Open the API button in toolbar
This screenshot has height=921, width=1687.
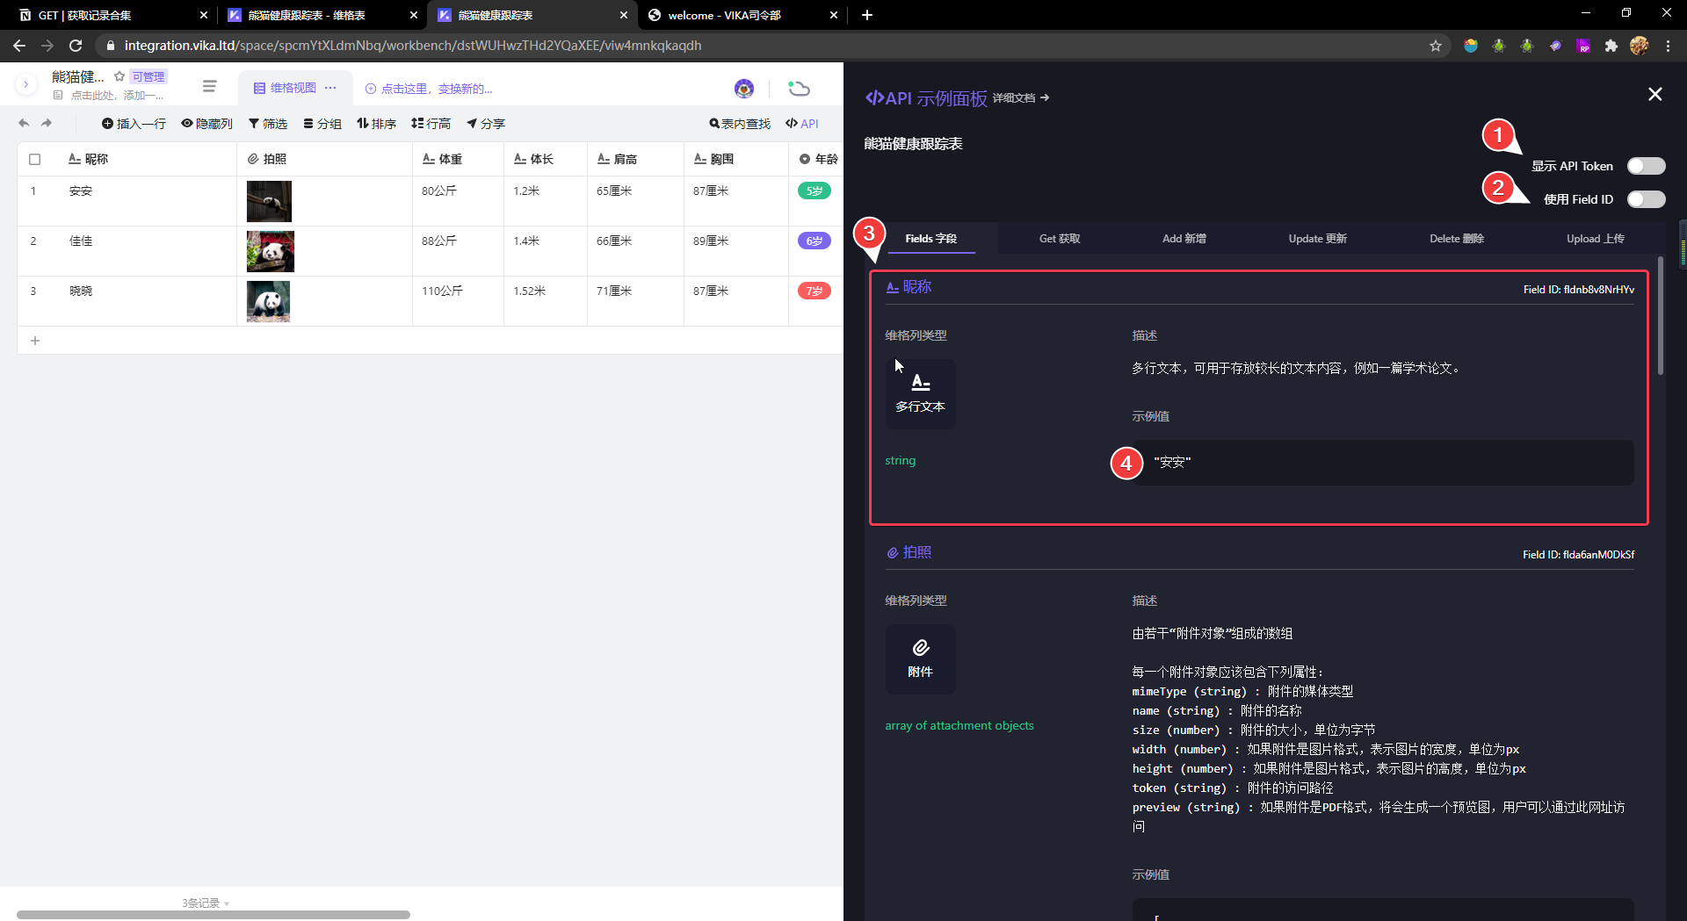(802, 124)
